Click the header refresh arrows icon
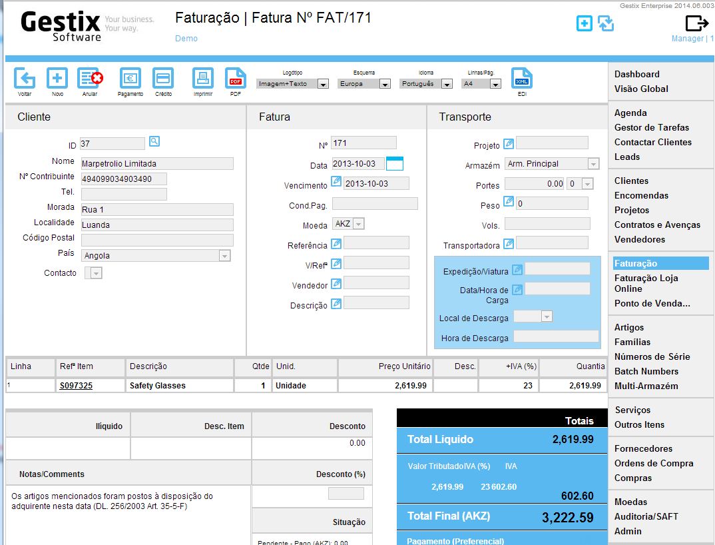 606,23
